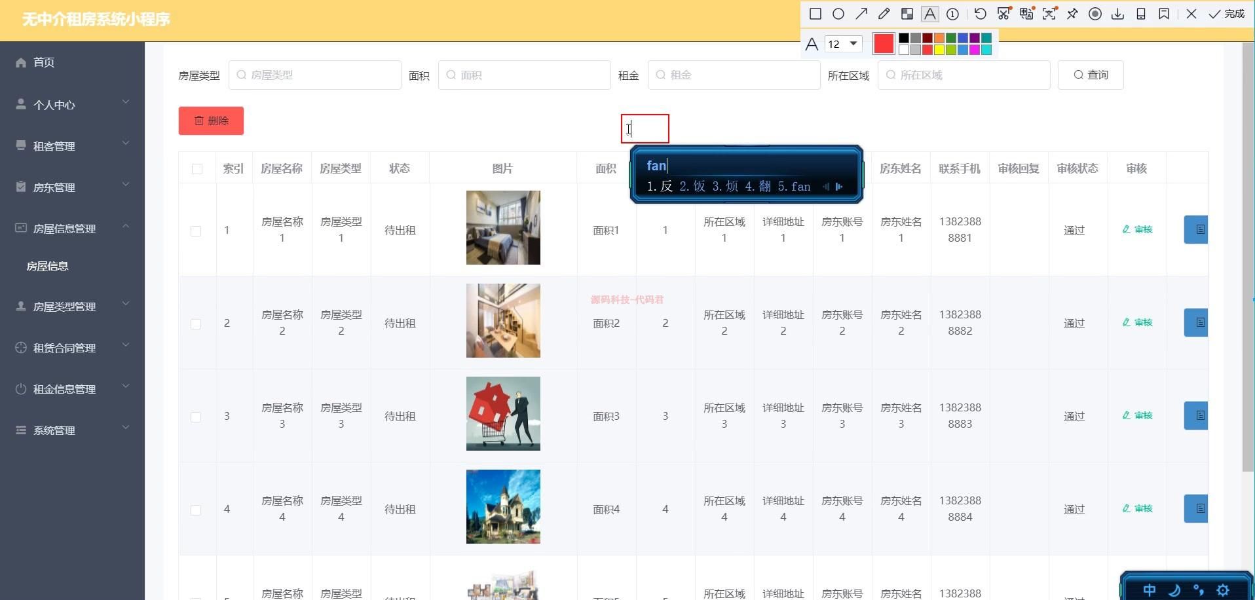Open the villa photo in row 4
Image resolution: width=1255 pixels, height=600 pixels.
503,506
